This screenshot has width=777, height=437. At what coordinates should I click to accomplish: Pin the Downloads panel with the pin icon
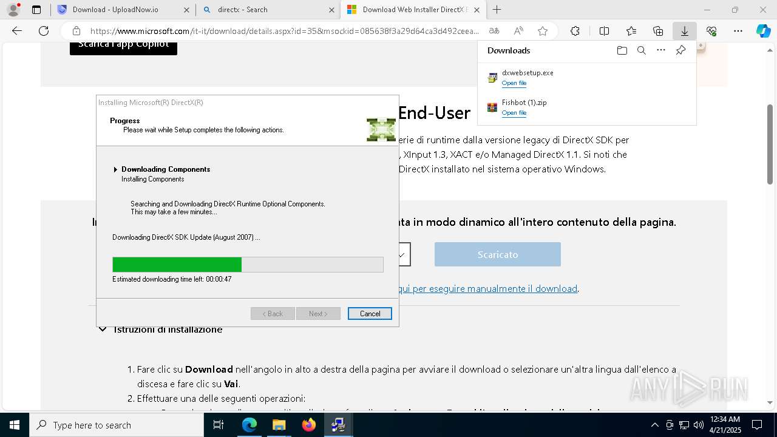(680, 50)
